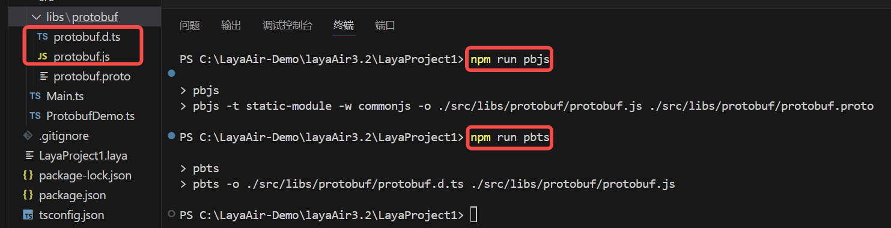This screenshot has width=891, height=228.
Task: Switch to the 问题 tab
Action: pyautogui.click(x=190, y=25)
